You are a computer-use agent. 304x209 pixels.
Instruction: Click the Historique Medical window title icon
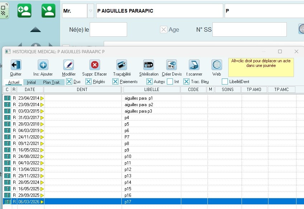click(8, 51)
